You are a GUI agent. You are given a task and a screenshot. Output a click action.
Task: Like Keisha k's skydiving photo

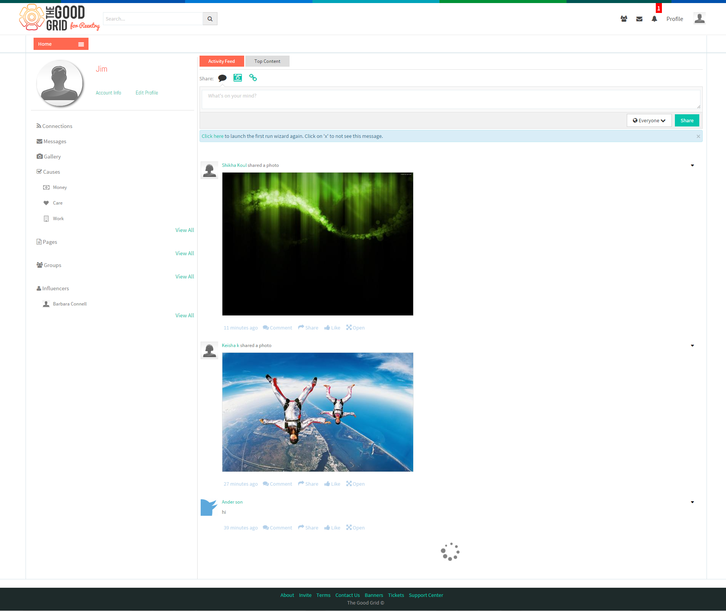pyautogui.click(x=332, y=484)
